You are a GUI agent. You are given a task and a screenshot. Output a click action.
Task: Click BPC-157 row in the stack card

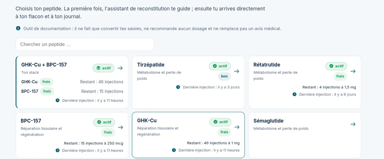[x=72, y=91]
